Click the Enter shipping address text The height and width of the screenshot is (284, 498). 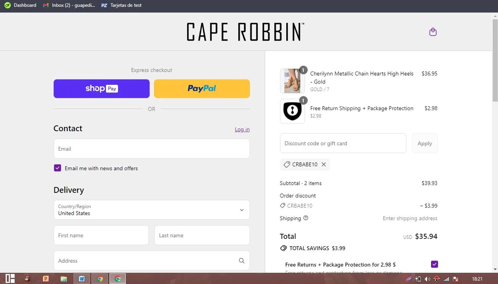(410, 218)
